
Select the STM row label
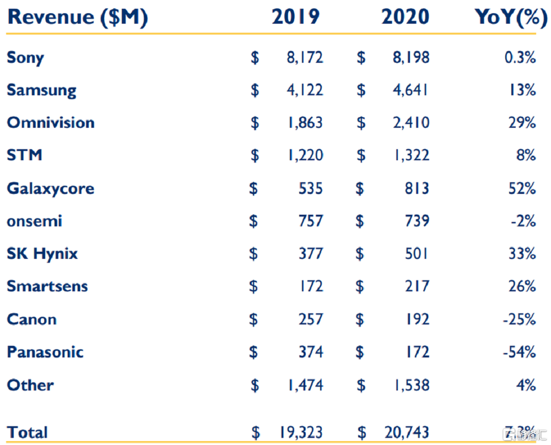[x=24, y=155]
